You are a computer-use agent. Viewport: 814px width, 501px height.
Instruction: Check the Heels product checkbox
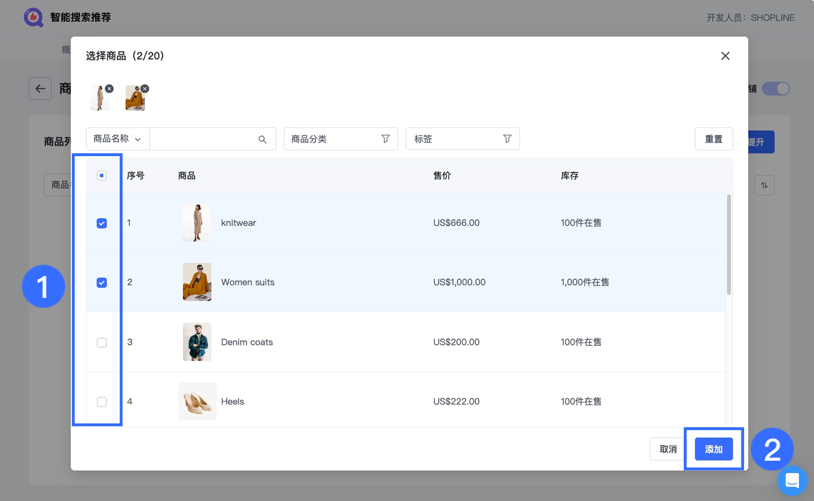102,402
